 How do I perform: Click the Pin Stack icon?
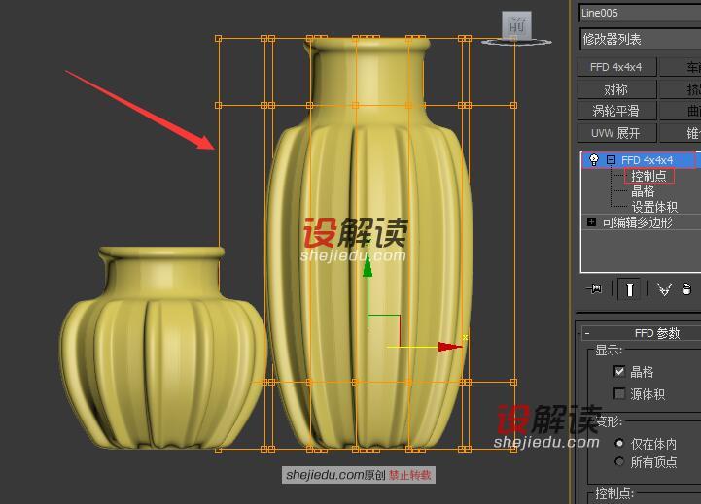594,289
